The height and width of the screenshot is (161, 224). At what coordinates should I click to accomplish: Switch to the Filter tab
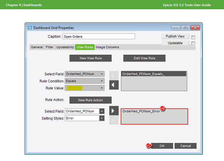pos(49,47)
